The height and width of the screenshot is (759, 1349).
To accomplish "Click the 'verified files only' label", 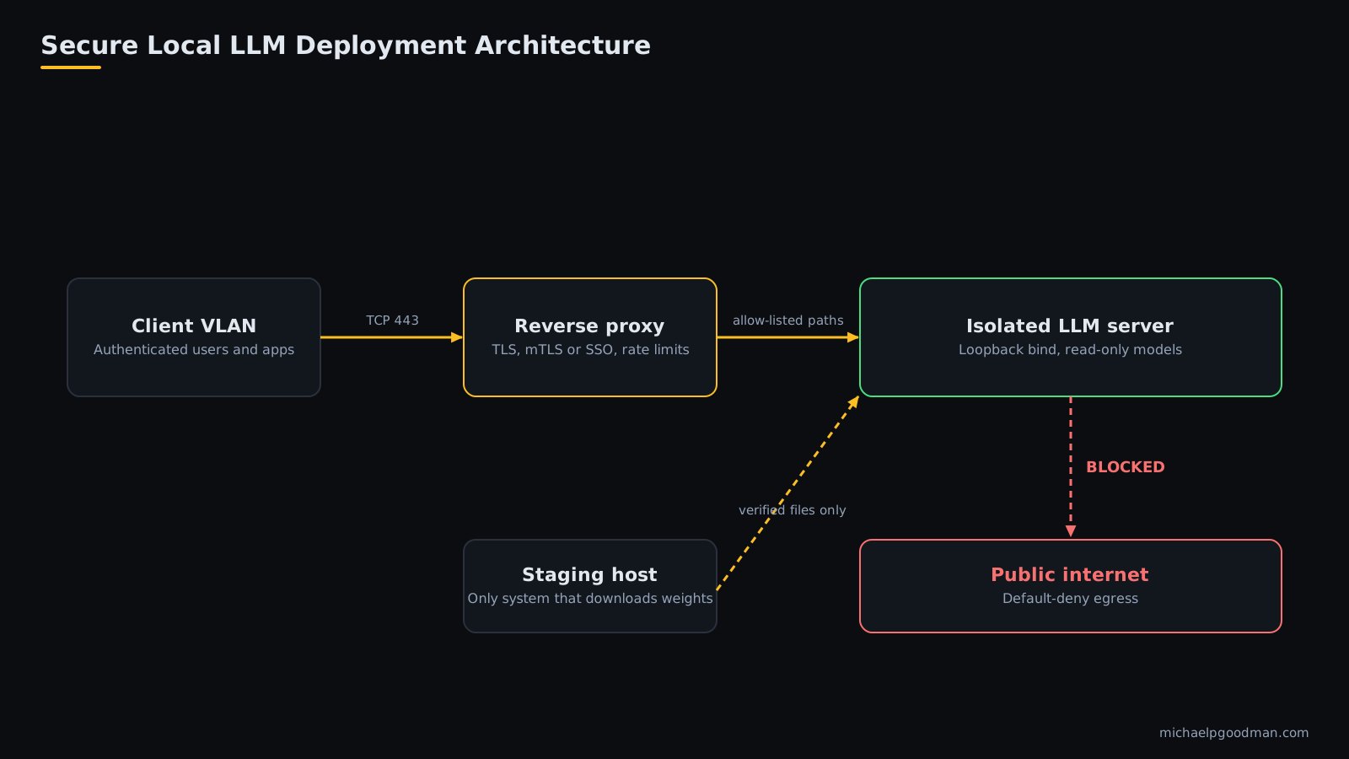I will (793, 510).
